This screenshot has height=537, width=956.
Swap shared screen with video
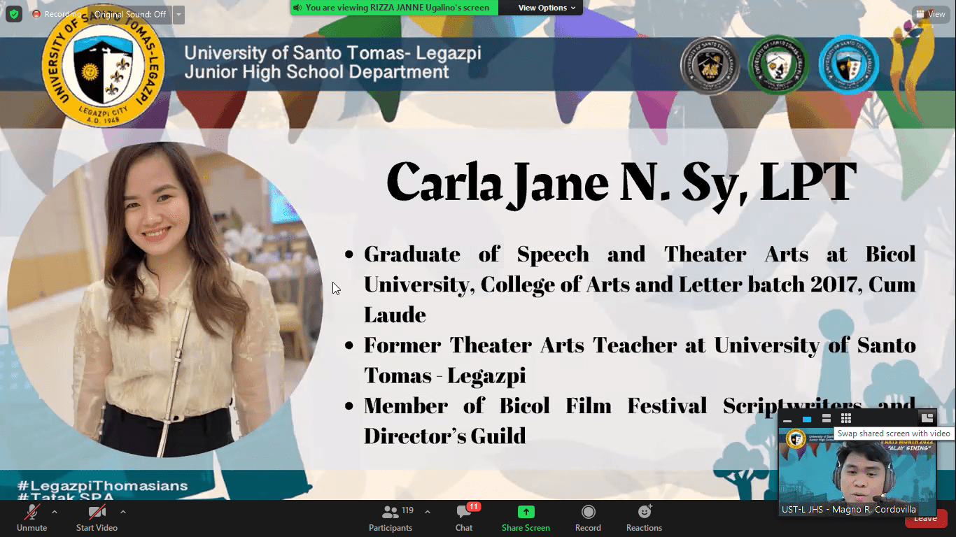tap(927, 418)
